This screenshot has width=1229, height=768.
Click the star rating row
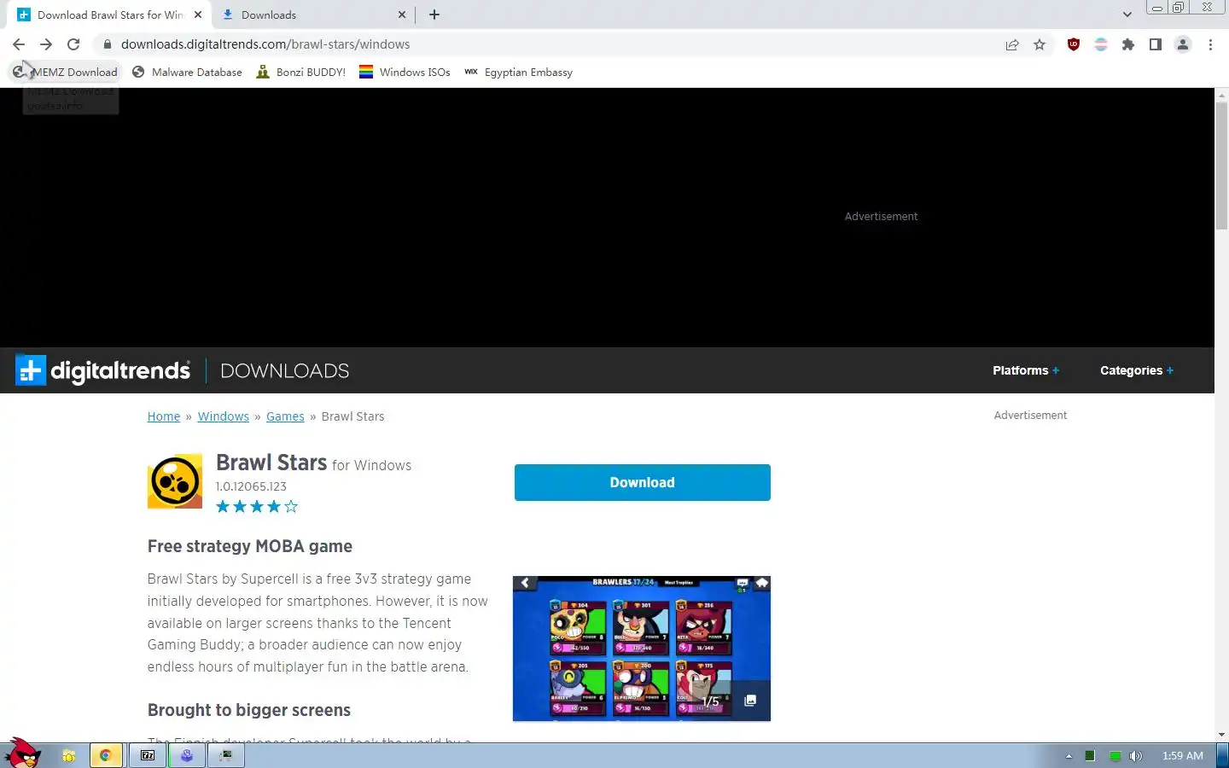coord(257,507)
